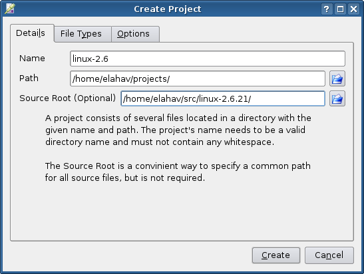This screenshot has width=364, height=274.
Task: Click the Name label
Action: tap(32, 59)
